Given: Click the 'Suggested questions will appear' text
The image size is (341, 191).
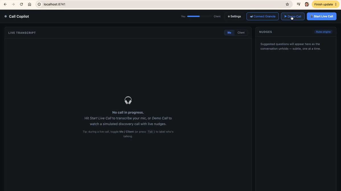Looking at the screenshot, I should pyautogui.click(x=290, y=46).
